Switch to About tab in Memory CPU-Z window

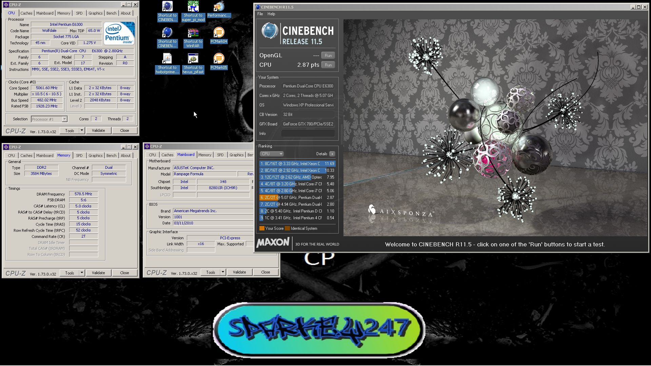click(x=125, y=156)
